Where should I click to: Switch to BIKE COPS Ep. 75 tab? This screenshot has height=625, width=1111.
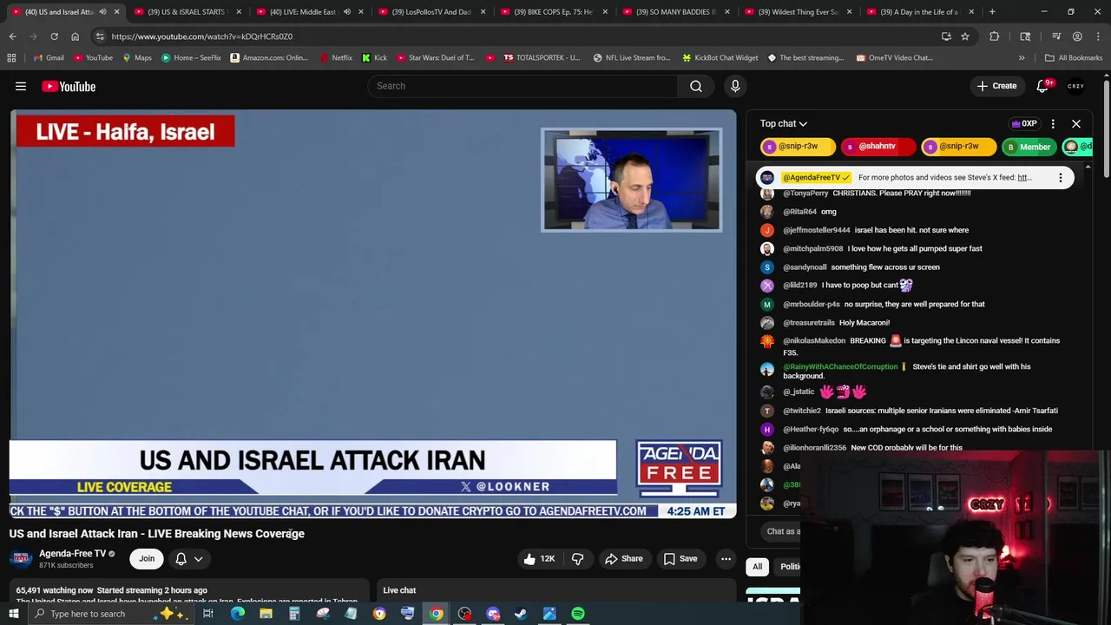pos(552,12)
